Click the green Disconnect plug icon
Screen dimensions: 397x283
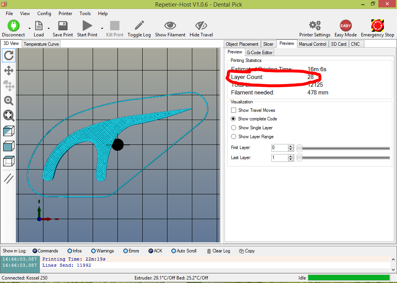pyautogui.click(x=14, y=26)
